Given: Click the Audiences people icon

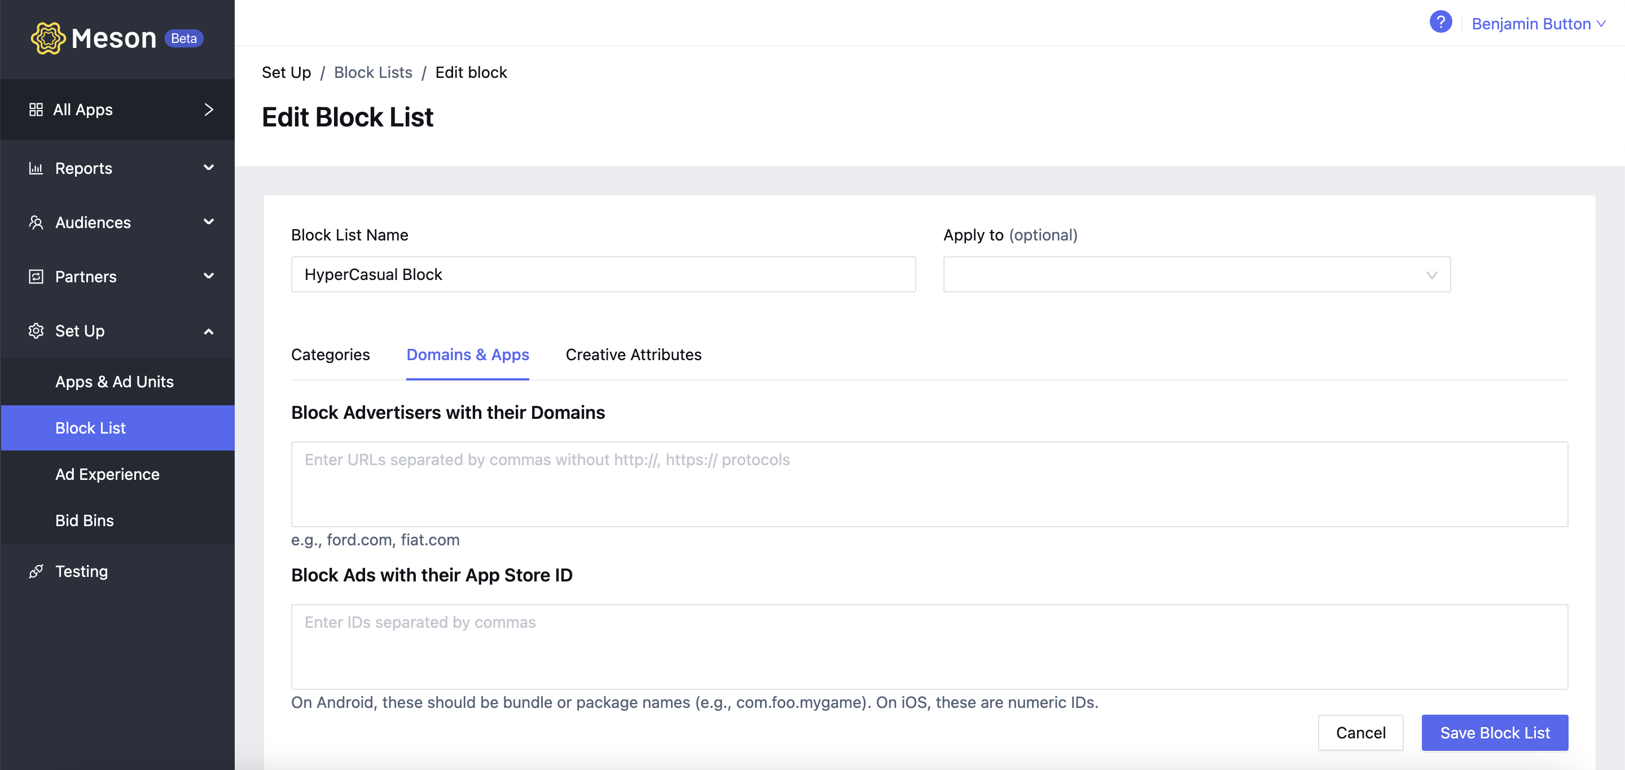Looking at the screenshot, I should (36, 222).
